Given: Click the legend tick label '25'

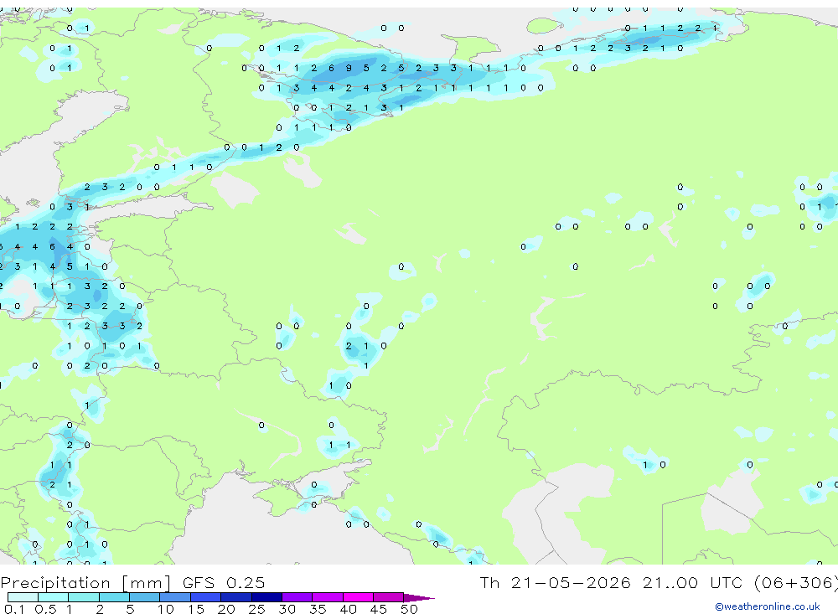Looking at the screenshot, I should coord(256,609).
